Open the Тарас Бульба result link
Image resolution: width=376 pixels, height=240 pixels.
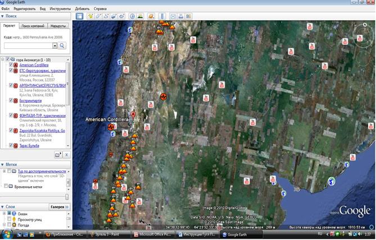29,146
